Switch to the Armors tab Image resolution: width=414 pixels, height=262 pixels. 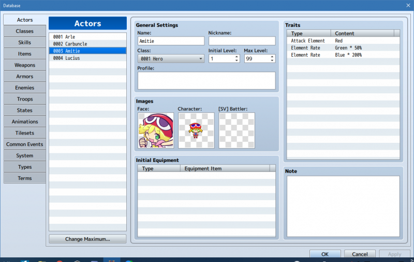pos(25,76)
